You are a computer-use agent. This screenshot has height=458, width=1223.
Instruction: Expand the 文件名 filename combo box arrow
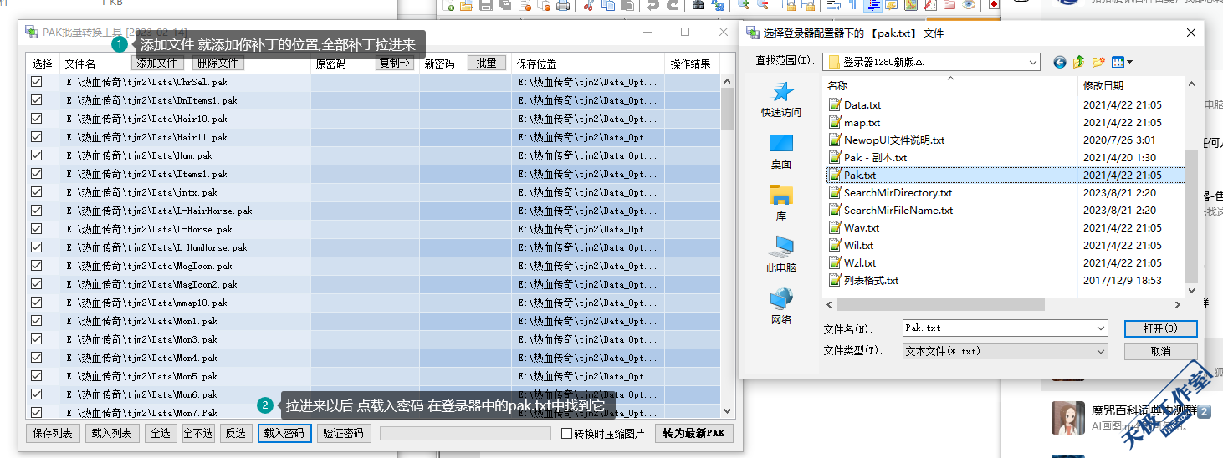1101,328
